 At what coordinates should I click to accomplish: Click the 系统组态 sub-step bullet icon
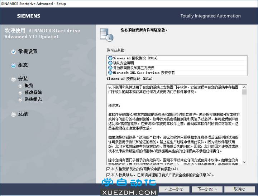(x=20, y=99)
